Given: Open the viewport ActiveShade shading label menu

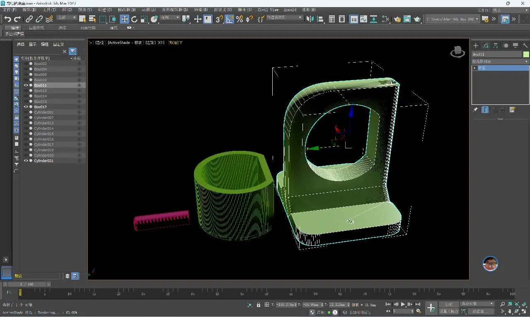Looking at the screenshot, I should (x=125, y=43).
